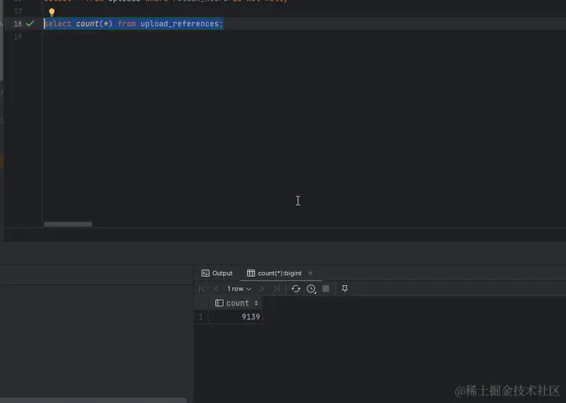The width and height of the screenshot is (566, 403).
Task: Click the Output tab console icon
Action: pos(205,274)
